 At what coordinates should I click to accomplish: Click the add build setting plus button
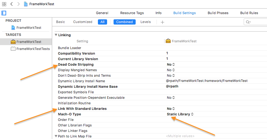pyautogui.click(x=163, y=22)
